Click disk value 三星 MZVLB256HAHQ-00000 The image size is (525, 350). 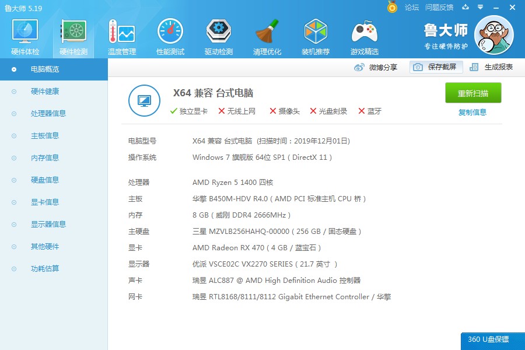276,232
